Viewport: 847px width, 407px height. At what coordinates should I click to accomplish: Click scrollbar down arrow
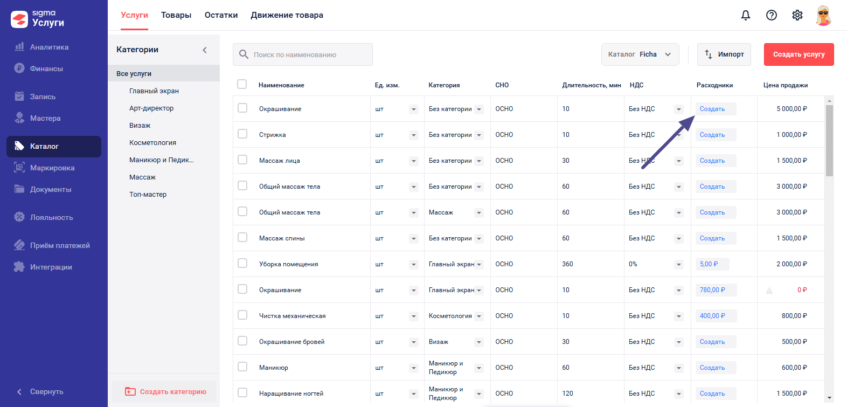(829, 398)
